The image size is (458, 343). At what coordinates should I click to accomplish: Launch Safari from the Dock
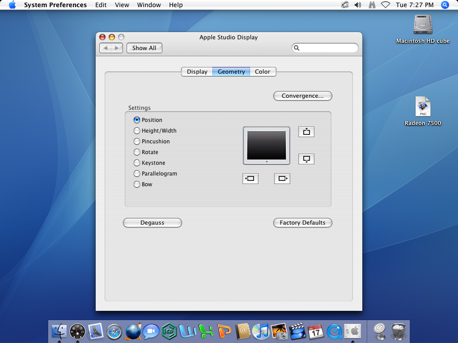coord(114,332)
